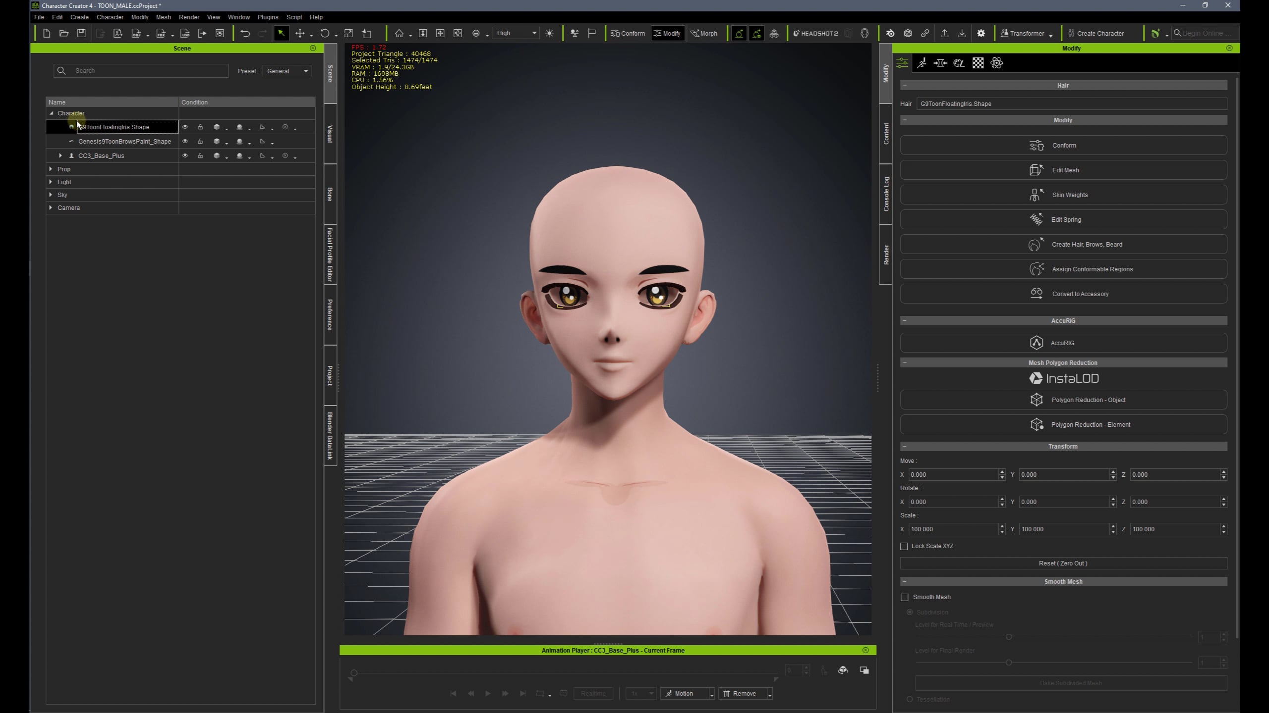Click the Skin Weights tool
The image size is (1269, 713).
click(x=1063, y=195)
